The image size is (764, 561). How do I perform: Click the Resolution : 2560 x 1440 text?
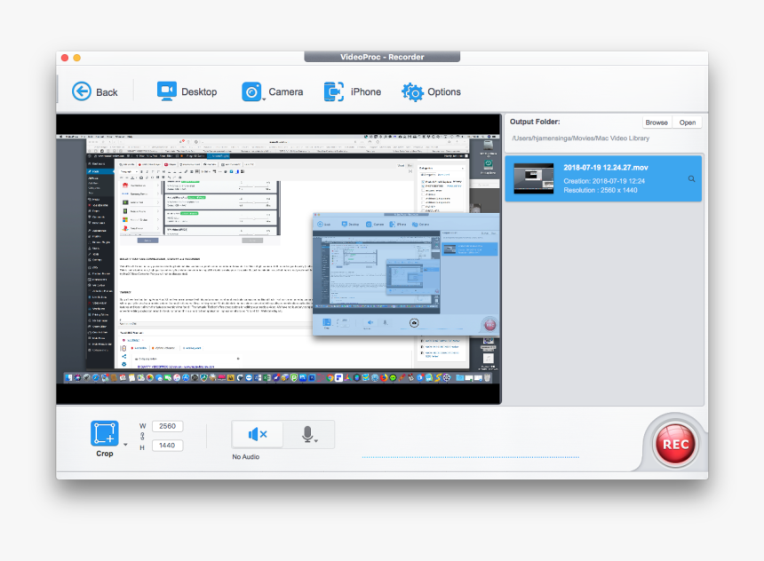tap(601, 191)
